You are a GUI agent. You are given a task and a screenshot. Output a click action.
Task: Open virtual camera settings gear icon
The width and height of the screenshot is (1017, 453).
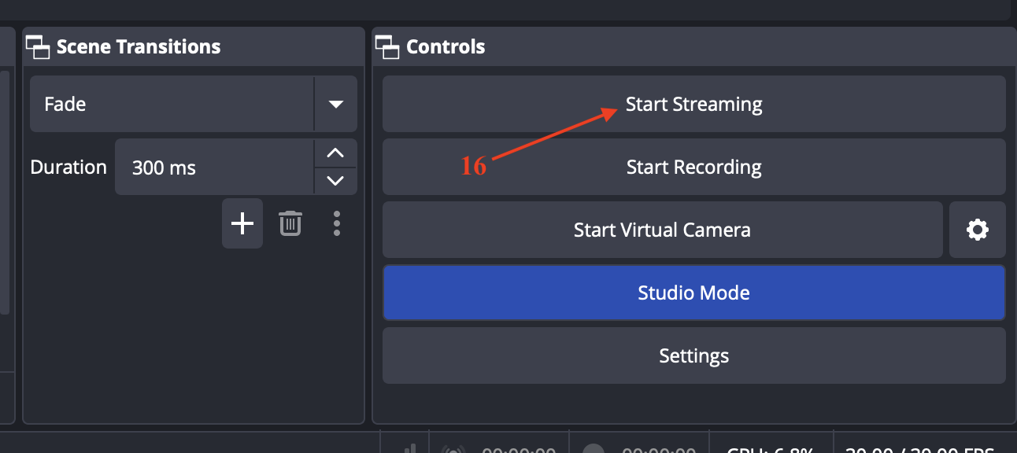[978, 230]
